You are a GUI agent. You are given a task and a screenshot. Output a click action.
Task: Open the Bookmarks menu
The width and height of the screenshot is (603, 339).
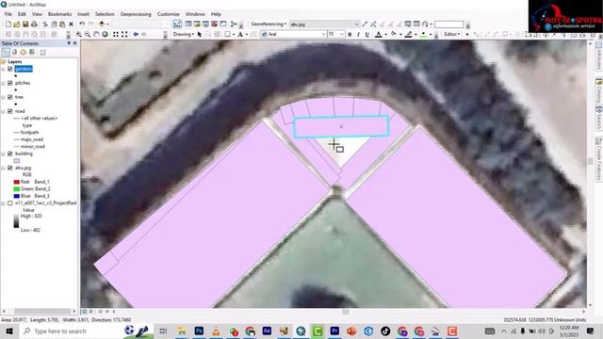click(59, 14)
